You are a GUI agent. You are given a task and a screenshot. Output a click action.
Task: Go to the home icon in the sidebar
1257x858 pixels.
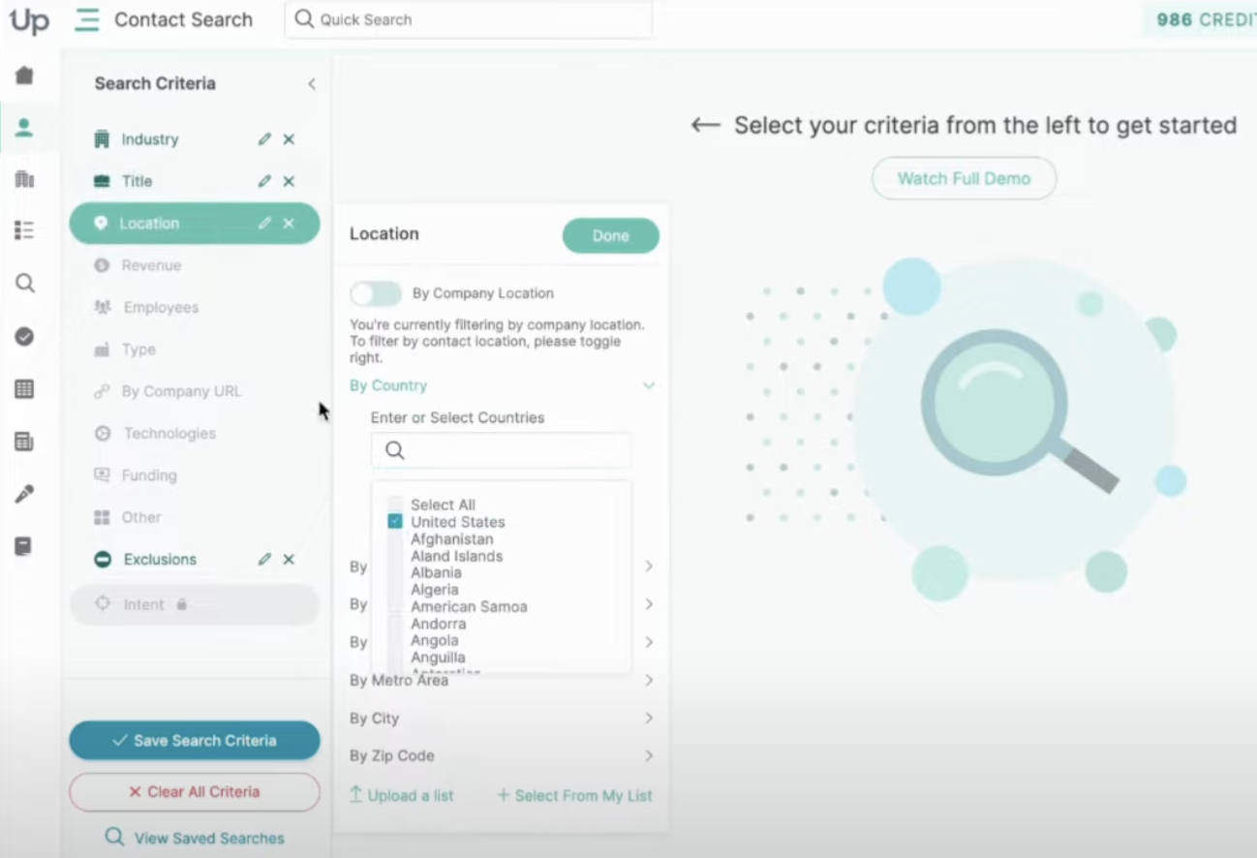pyautogui.click(x=24, y=76)
